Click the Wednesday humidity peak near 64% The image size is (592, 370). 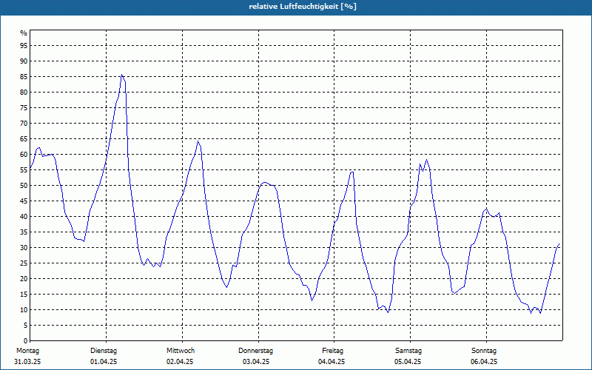[198, 141]
